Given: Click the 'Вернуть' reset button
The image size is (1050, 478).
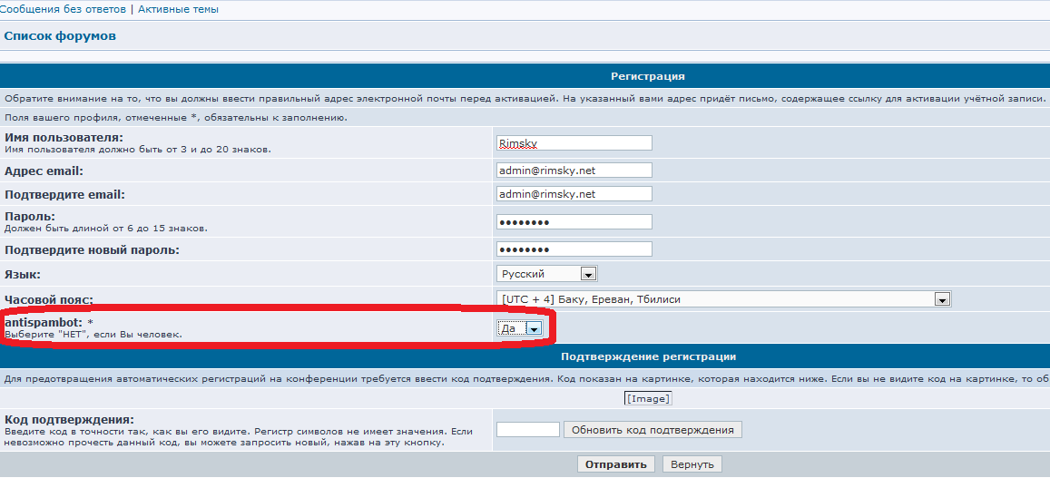Looking at the screenshot, I should coord(692,464).
